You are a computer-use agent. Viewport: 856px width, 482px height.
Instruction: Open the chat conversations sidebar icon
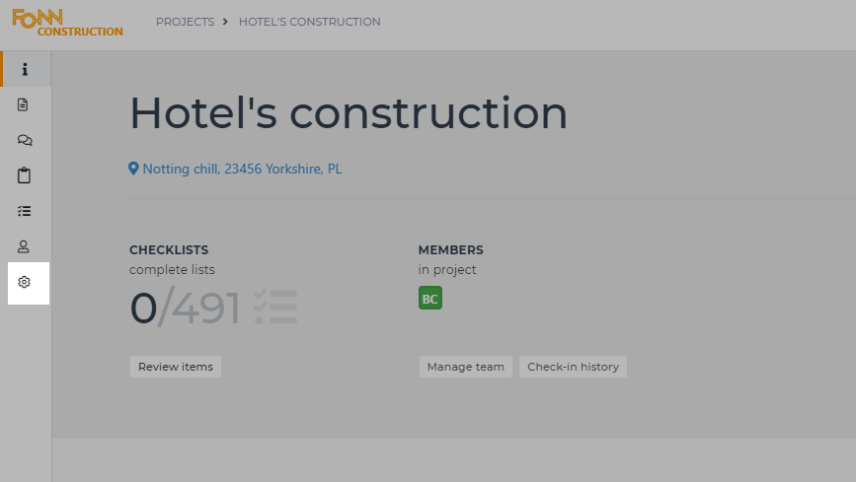point(25,140)
